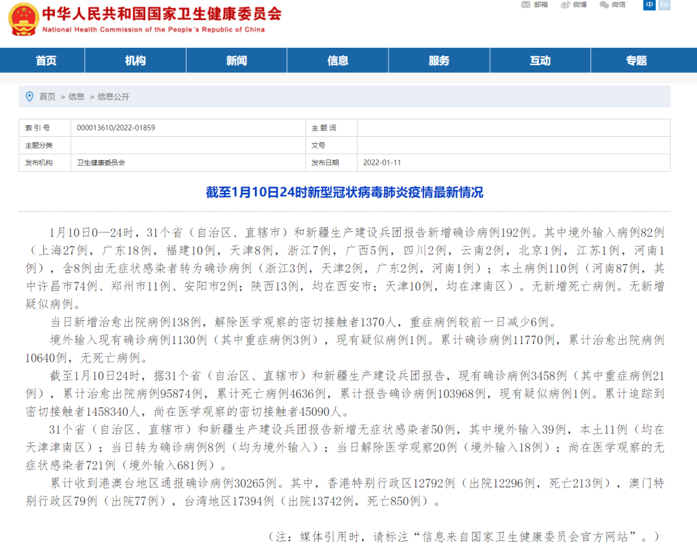
Task: Click 信息公开 breadcrumb link
Action: 114,96
